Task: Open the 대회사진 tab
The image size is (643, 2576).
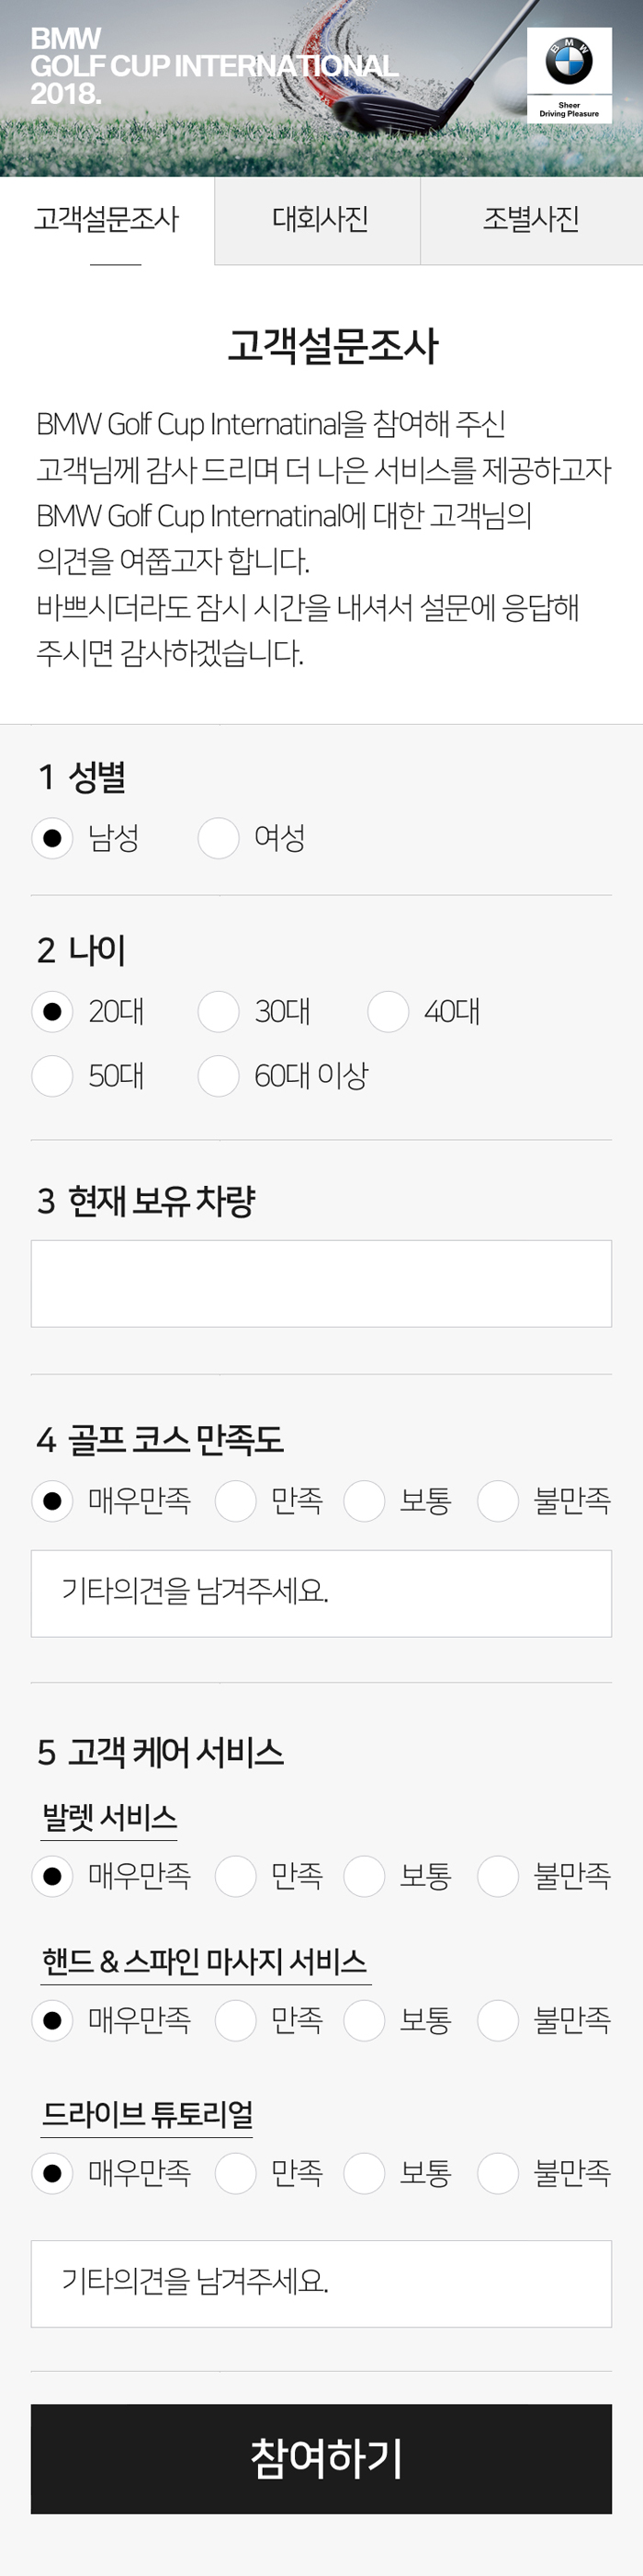Action: tap(320, 220)
